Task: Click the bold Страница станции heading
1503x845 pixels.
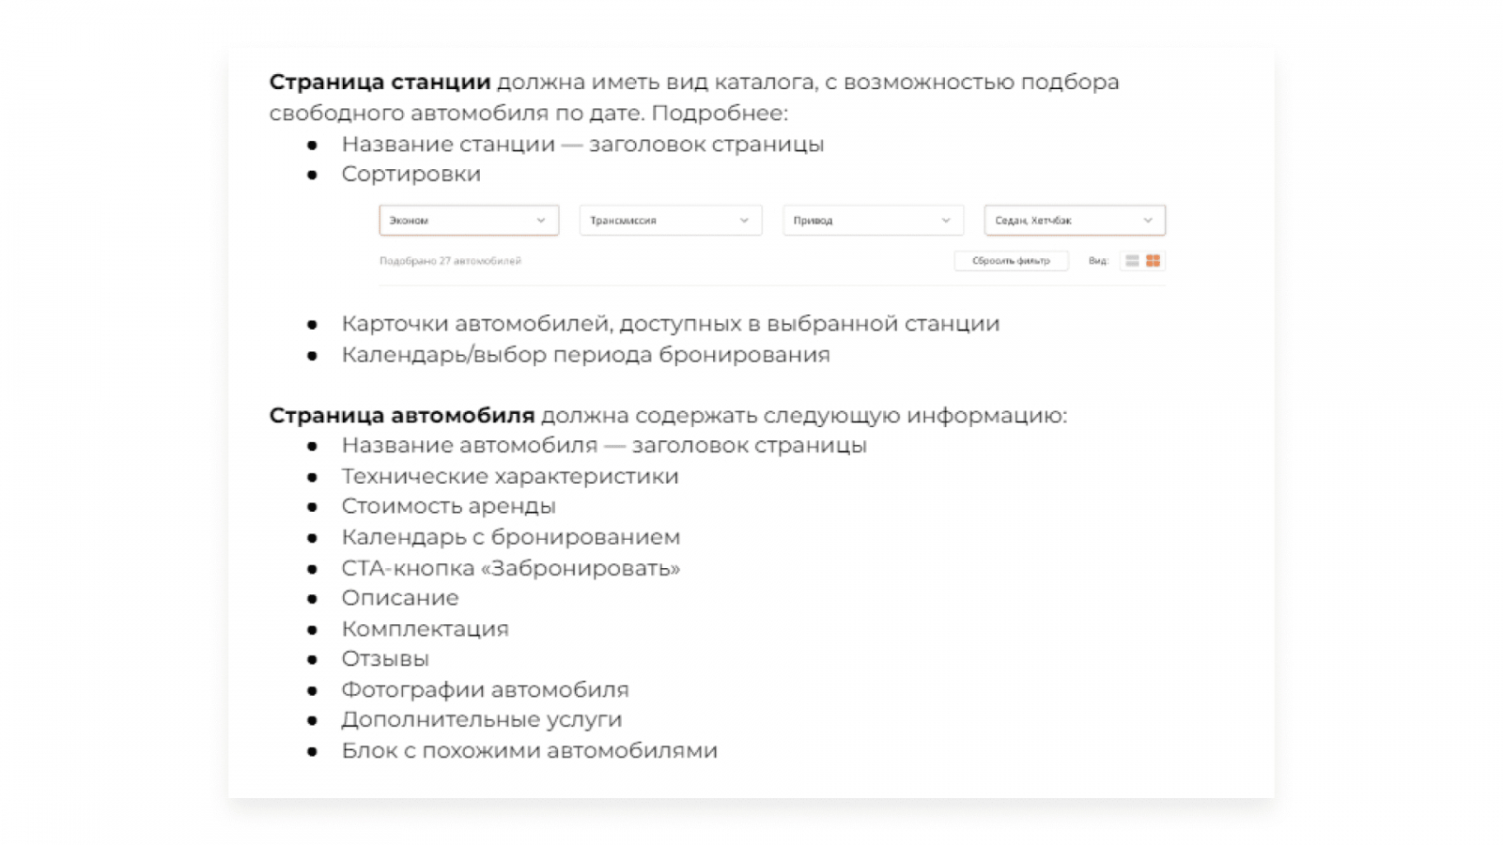Action: tap(380, 83)
